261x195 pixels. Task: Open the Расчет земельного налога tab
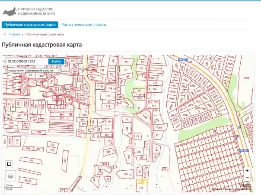click(x=84, y=25)
